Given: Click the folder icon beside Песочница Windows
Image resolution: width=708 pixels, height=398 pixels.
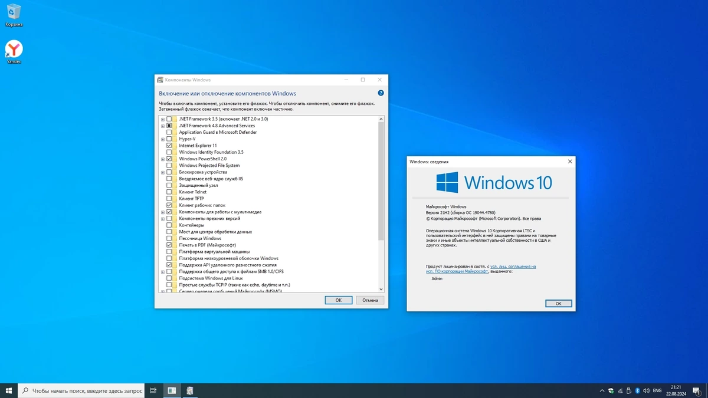Looking at the screenshot, I should (175, 238).
